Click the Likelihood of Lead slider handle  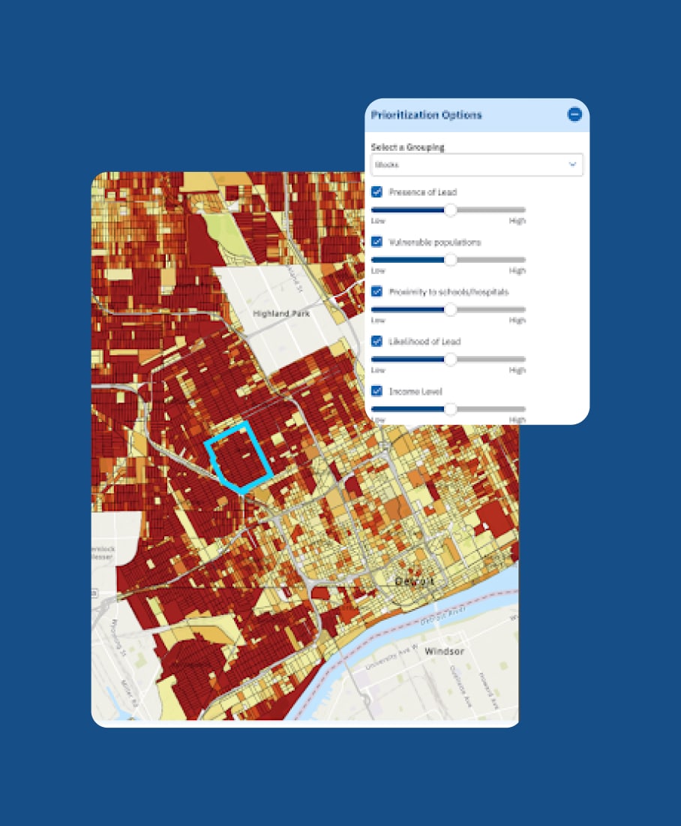pyautogui.click(x=451, y=360)
